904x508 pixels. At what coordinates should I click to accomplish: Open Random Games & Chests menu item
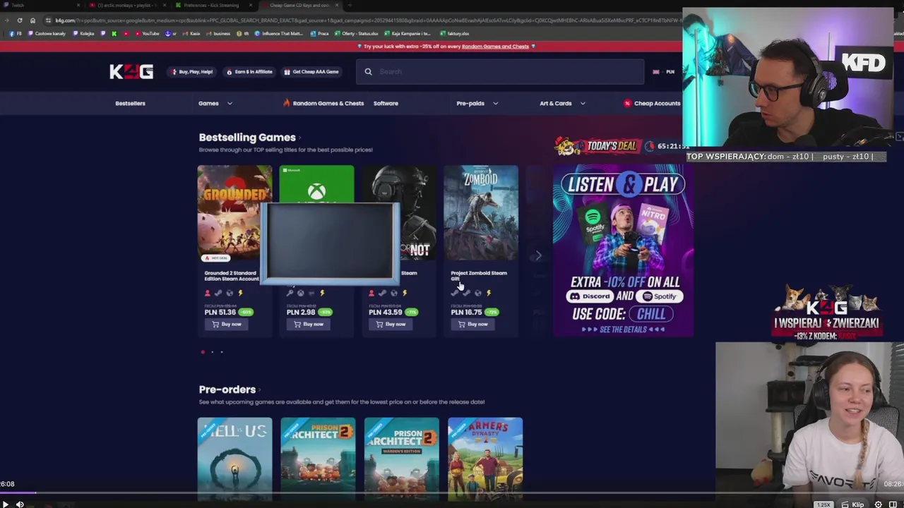pos(323,103)
